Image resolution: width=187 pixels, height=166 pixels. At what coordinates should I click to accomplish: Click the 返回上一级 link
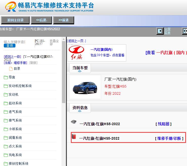coord(12,57)
